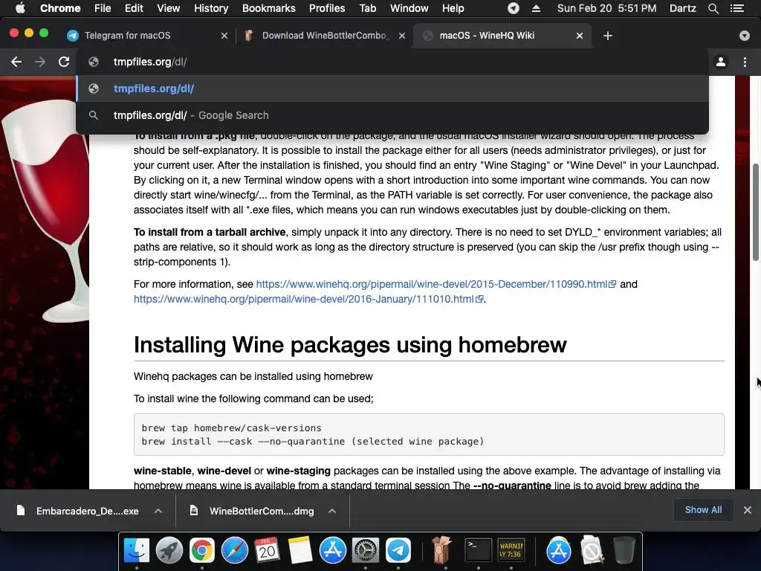Viewport: 761px width, 571px height.
Task: Open System Preferences from the dock
Action: [366, 550]
